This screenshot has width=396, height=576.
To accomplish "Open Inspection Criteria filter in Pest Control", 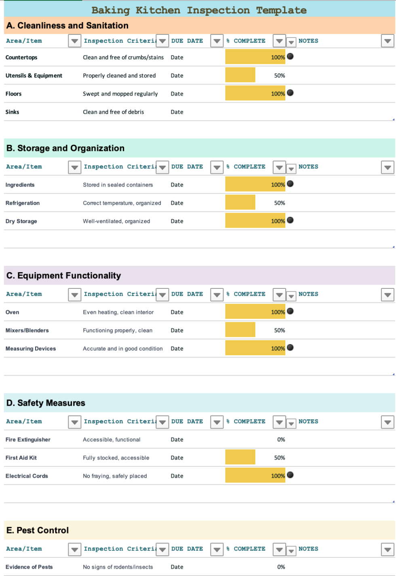I will (162, 549).
